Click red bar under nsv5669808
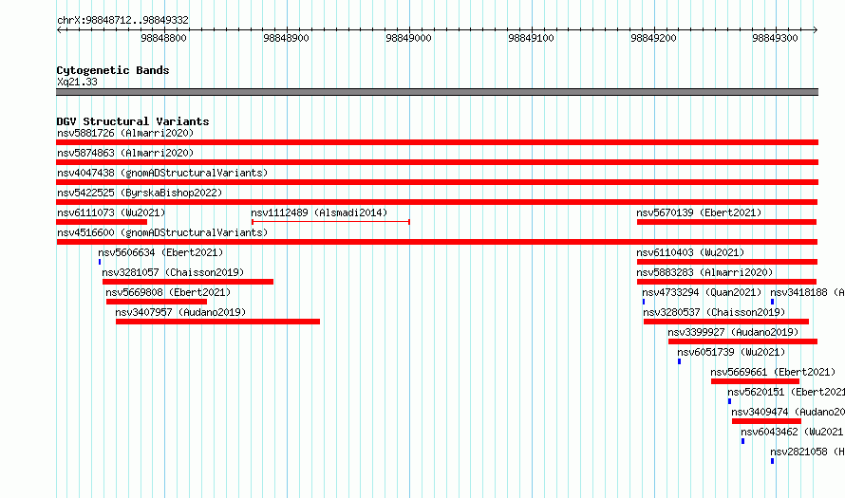The width and height of the screenshot is (845, 498). (157, 302)
